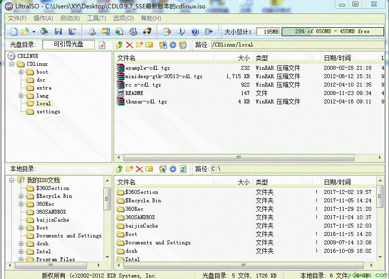Expand the 360Rec node in local tree
Image resolution: width=389 pixels, height=279 pixels.
(21, 204)
